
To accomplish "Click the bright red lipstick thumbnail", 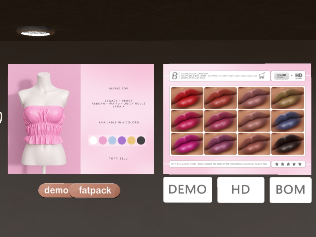I will coord(187,98).
